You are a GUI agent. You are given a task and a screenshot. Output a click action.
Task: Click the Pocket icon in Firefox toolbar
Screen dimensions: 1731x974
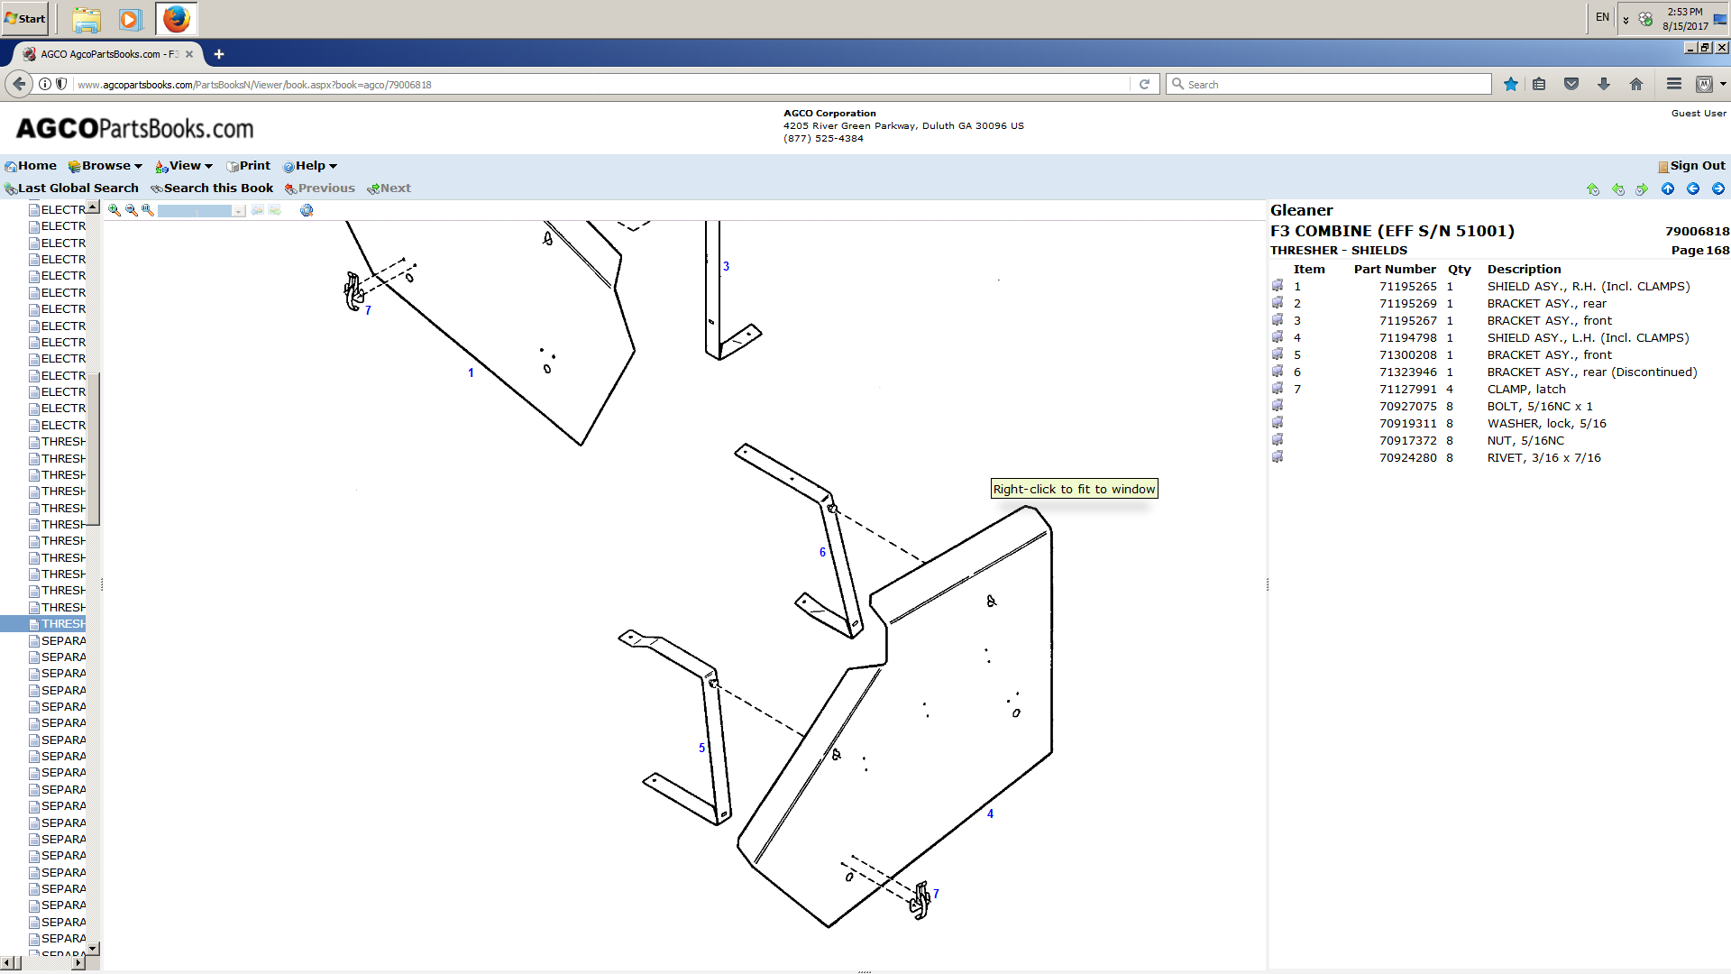coord(1571,84)
